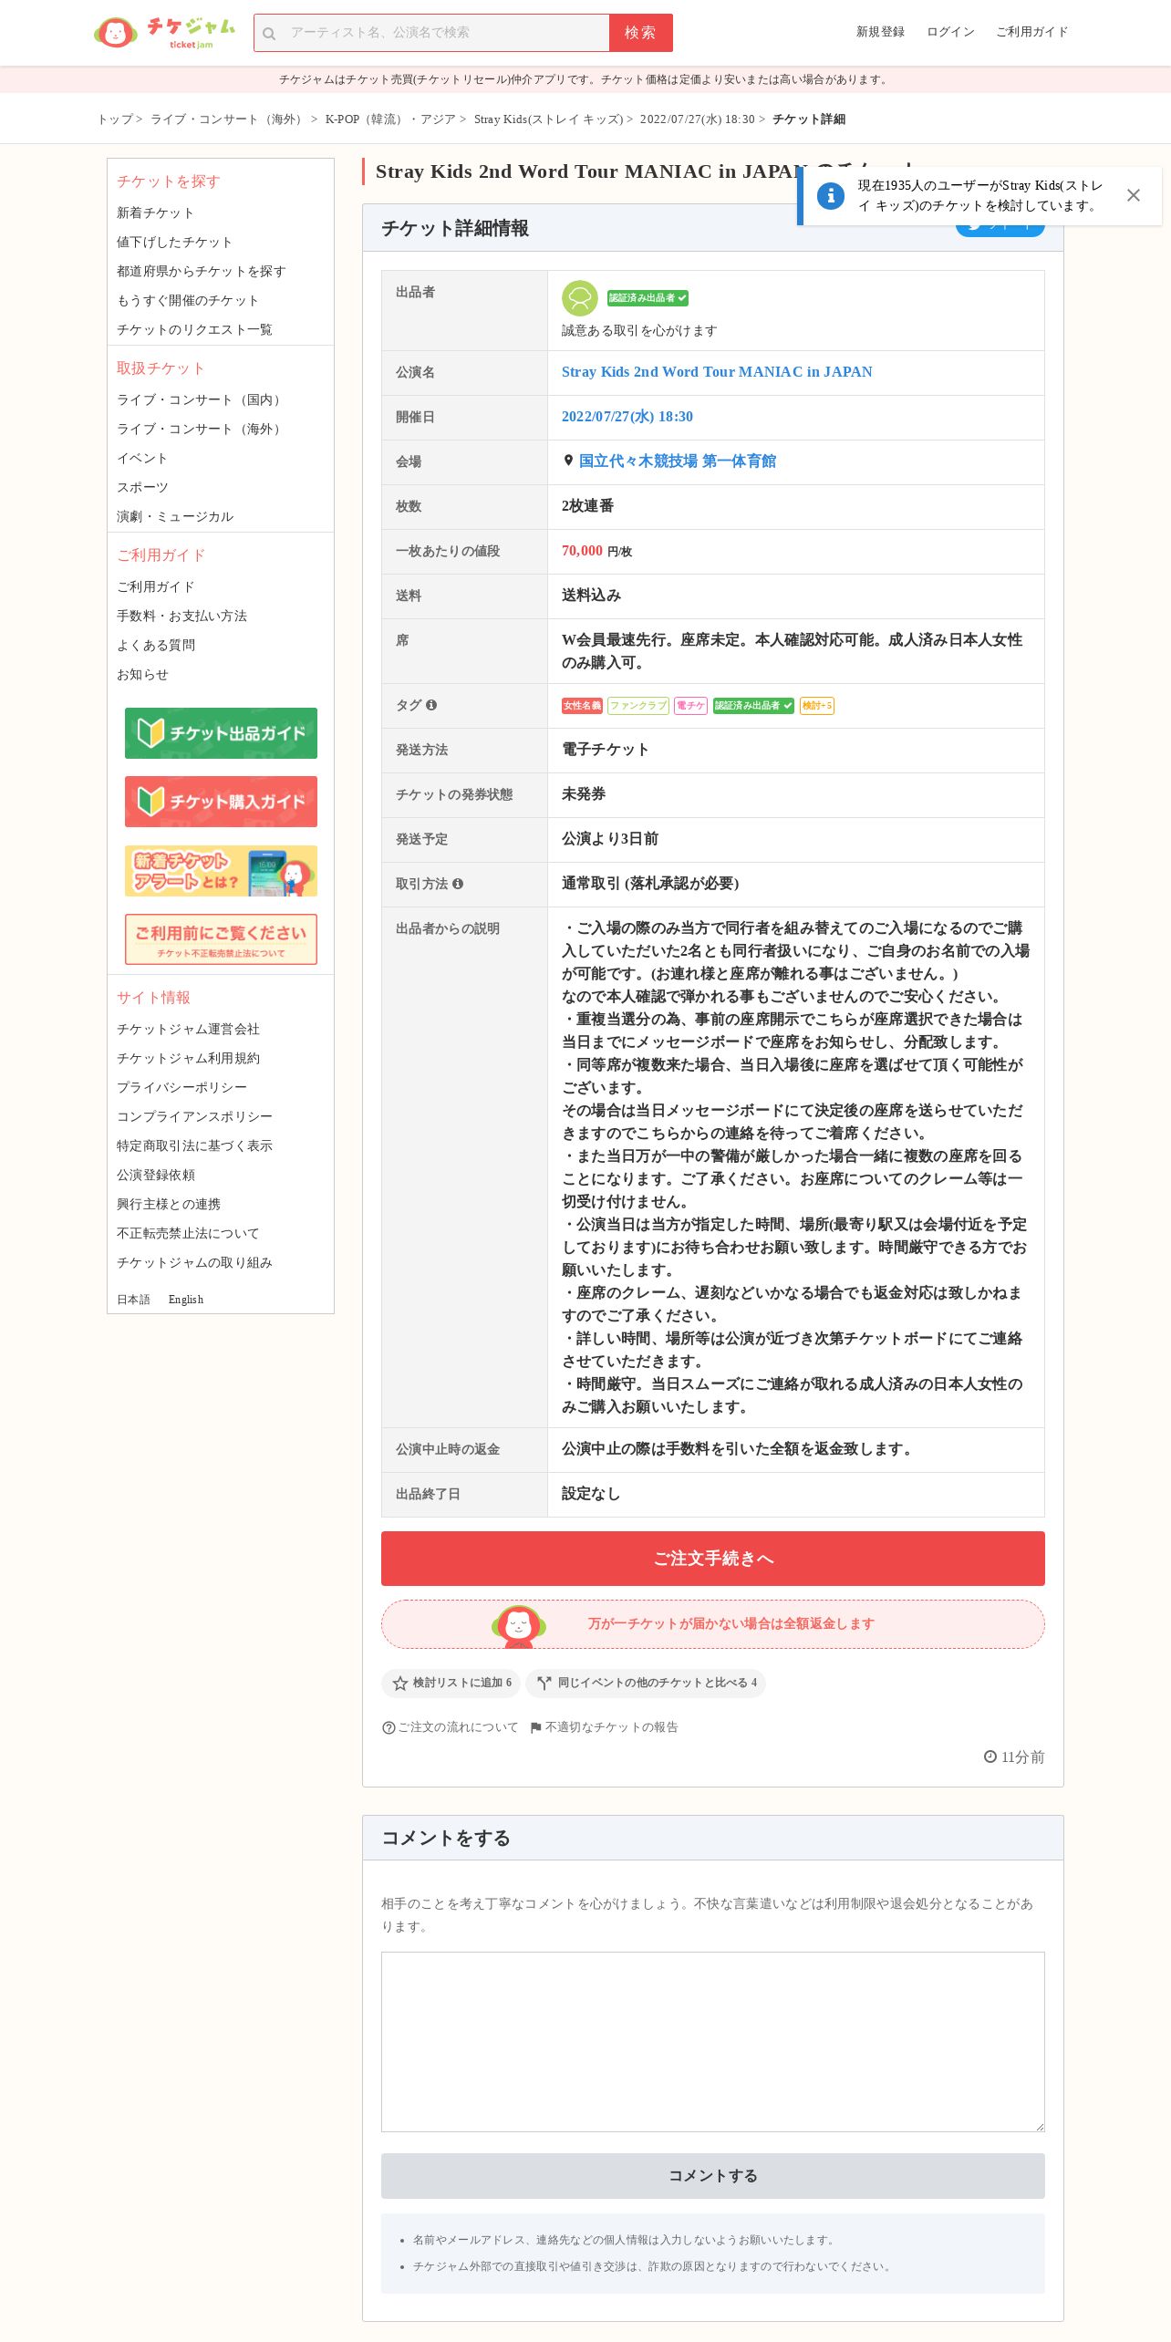Open プライバシーポリシー in sidebar
The height and width of the screenshot is (2342, 1171).
click(181, 1088)
